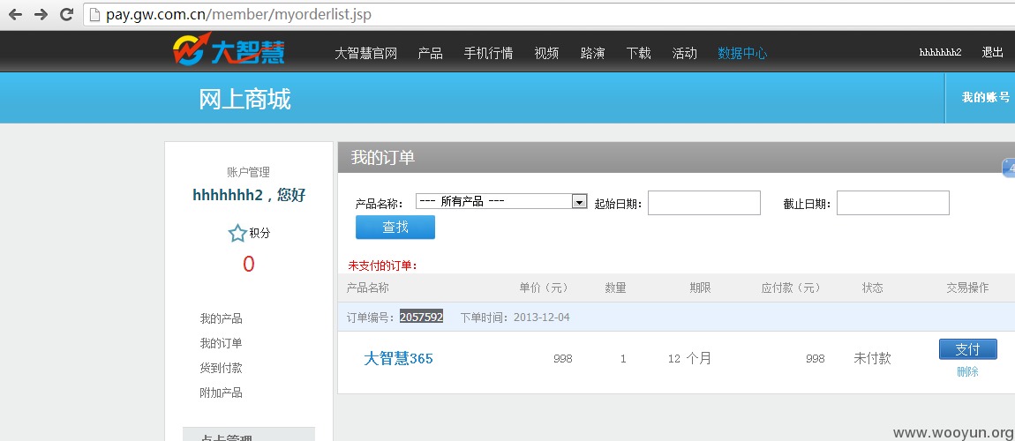Click the username hhhhhhh2 in the top bar
Viewport: 1015px width, 441px height.
click(x=940, y=52)
